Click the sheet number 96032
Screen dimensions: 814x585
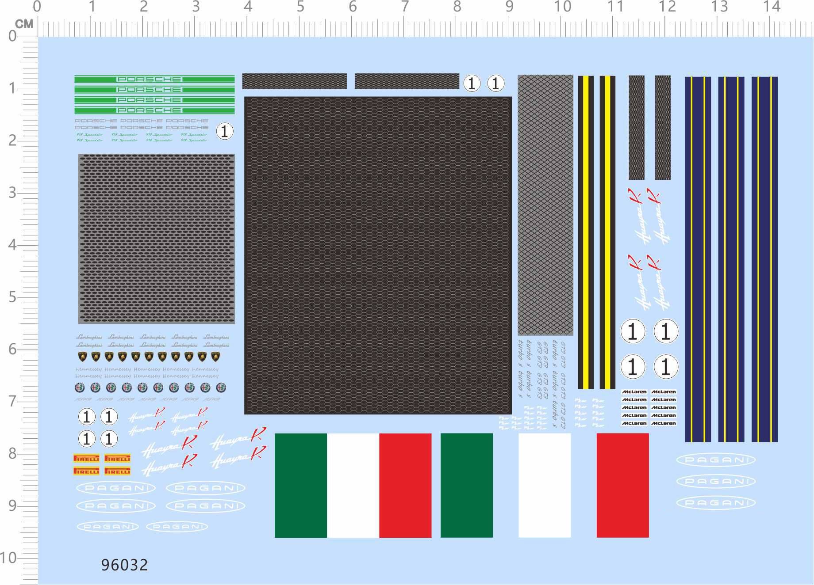tap(124, 565)
